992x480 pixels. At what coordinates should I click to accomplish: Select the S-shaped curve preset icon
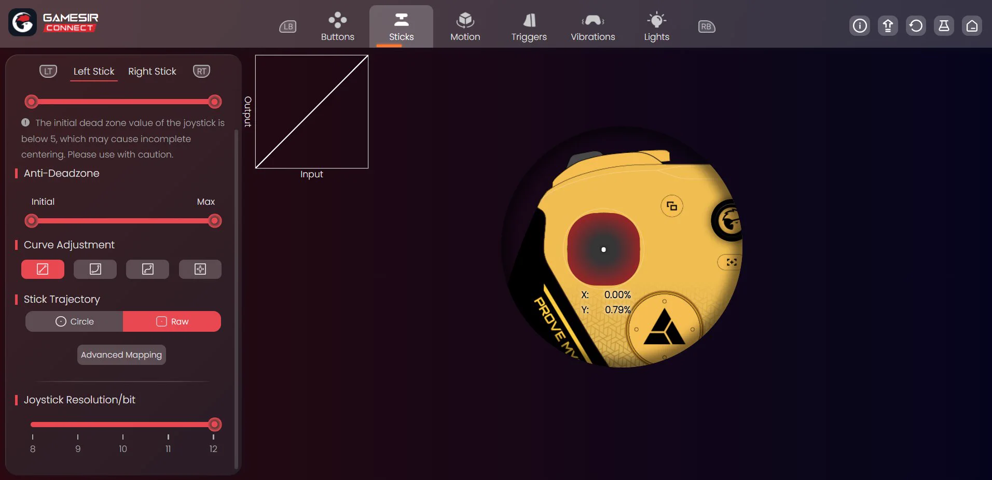(x=147, y=269)
